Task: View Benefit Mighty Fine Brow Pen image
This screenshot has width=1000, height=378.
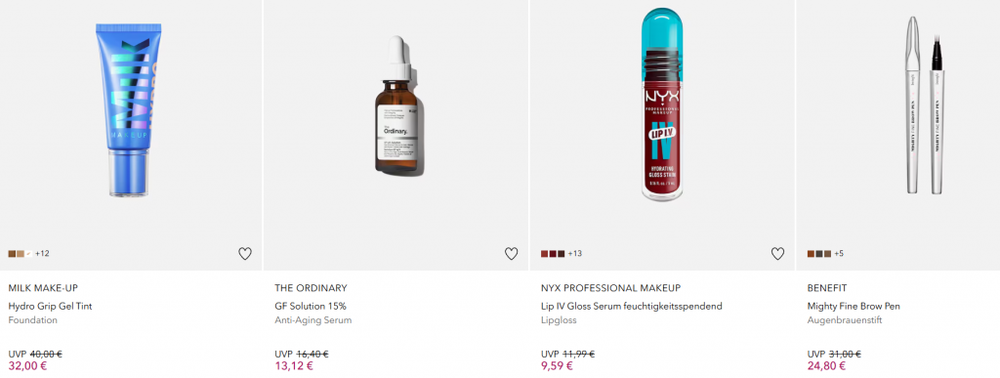Action: (925, 105)
